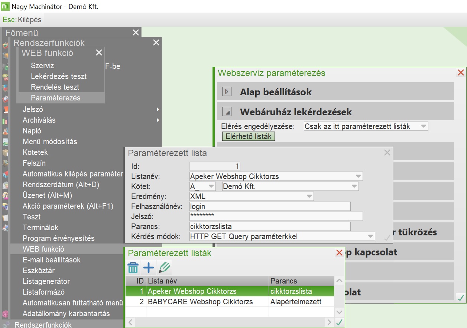
Task: Open Üzenet (Alt+M) menu item
Action: [47, 195]
